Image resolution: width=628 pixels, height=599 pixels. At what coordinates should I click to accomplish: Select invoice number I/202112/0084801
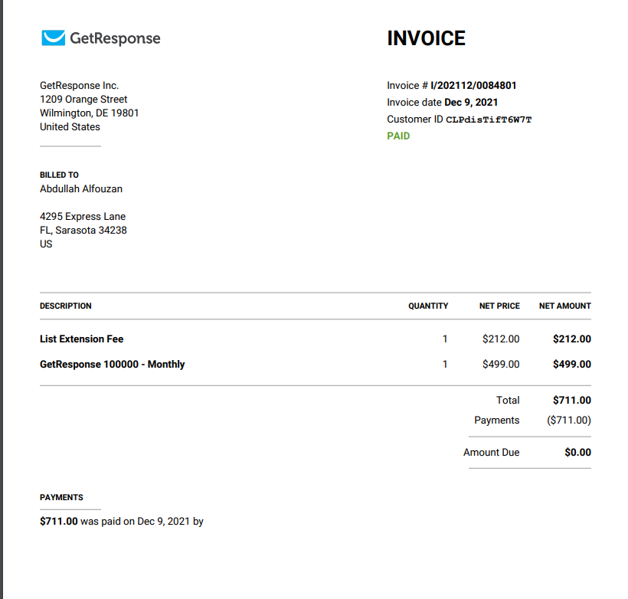473,85
